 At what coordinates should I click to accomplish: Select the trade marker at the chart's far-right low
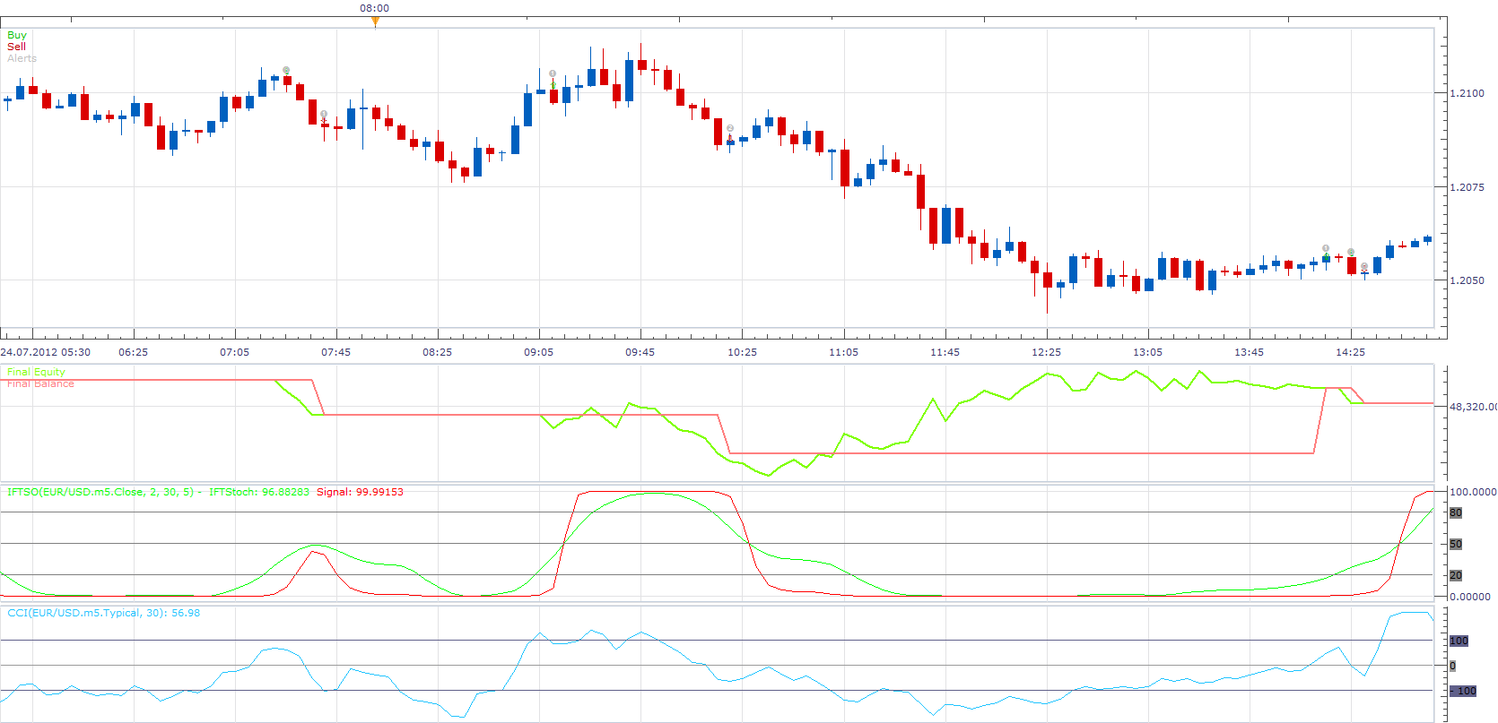pyautogui.click(x=1364, y=266)
